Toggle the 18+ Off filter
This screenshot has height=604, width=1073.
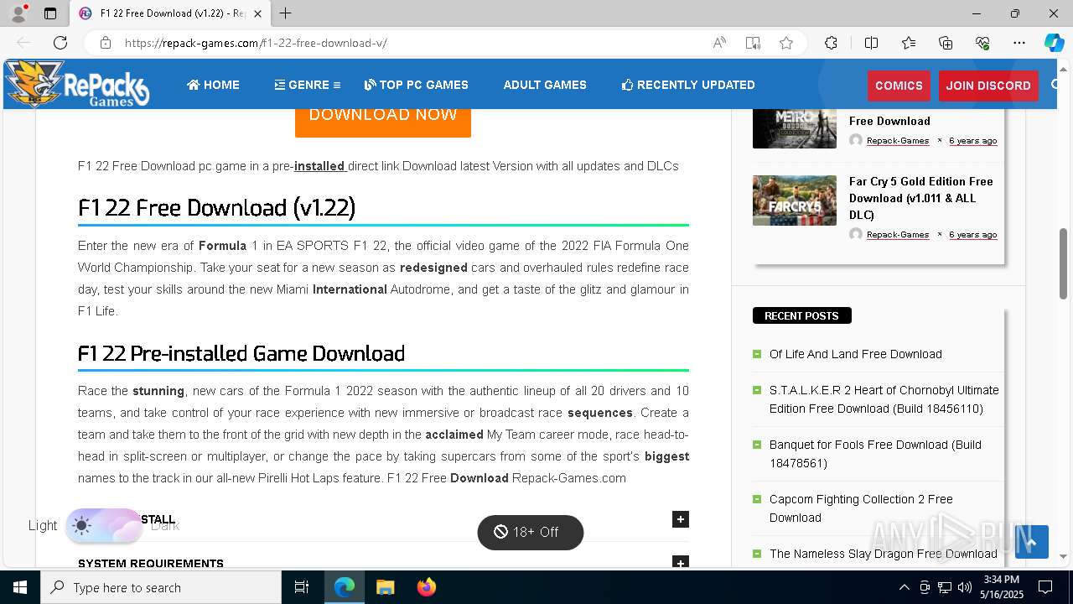tap(530, 533)
